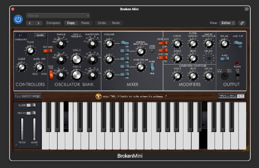This screenshot has width=259, height=168.
Task: Toggle the blue A-440 switch
Action: click(224, 58)
